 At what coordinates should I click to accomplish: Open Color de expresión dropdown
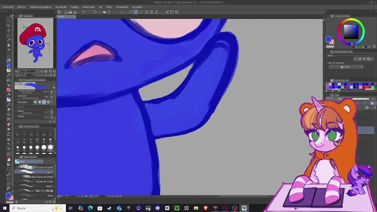(346, 67)
